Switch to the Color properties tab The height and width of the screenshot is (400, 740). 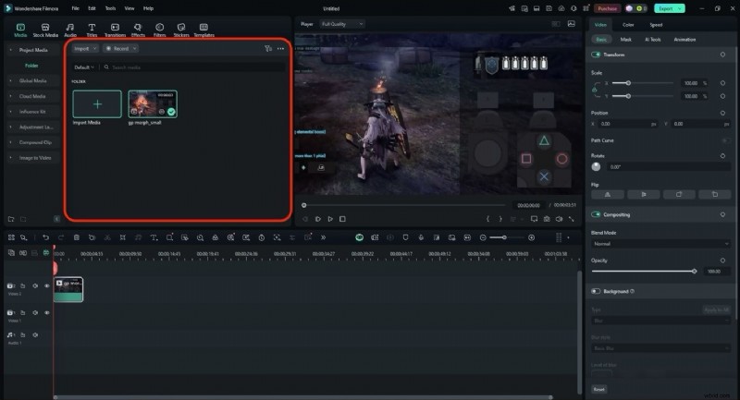click(628, 25)
